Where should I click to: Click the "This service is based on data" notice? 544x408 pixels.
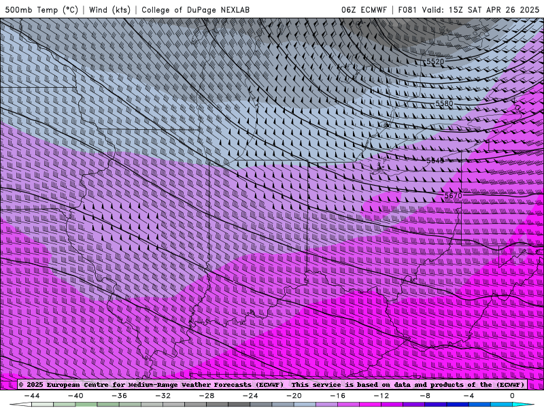pyautogui.click(x=407, y=385)
